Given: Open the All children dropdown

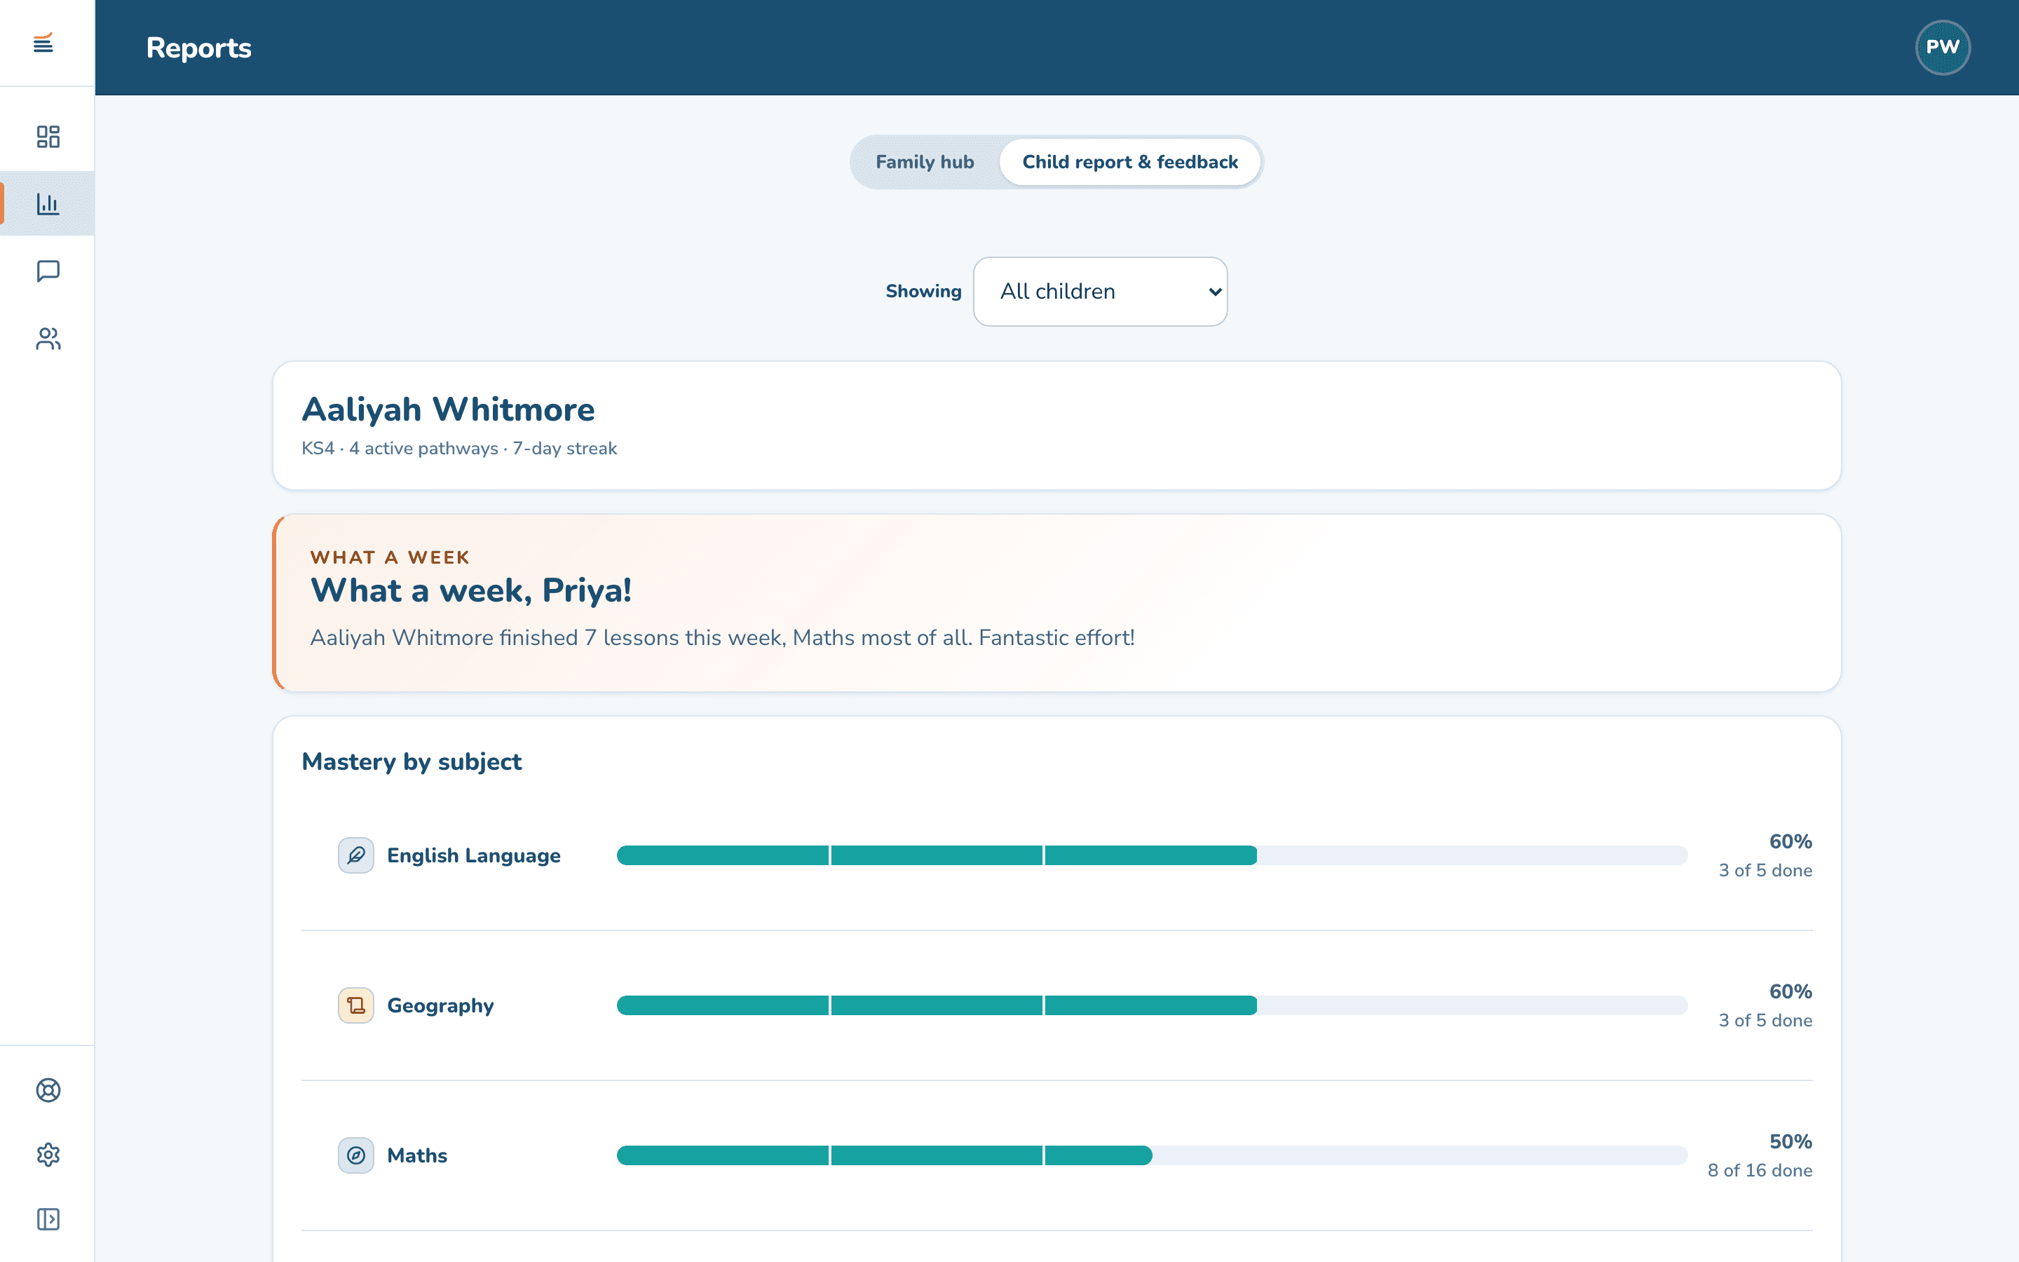Looking at the screenshot, I should click(1101, 291).
